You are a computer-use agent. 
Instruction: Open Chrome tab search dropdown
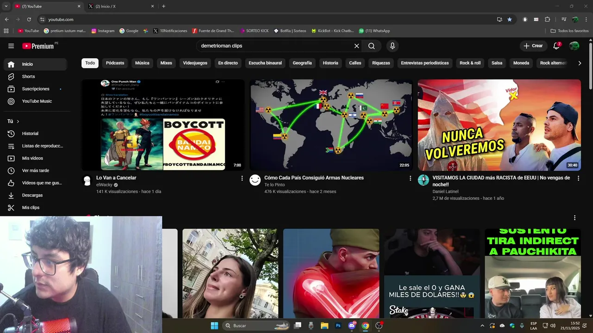[6, 6]
